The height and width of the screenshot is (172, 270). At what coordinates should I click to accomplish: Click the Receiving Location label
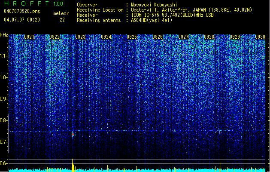pos(100,10)
